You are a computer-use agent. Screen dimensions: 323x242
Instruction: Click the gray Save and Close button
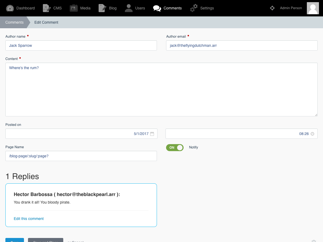45,240
